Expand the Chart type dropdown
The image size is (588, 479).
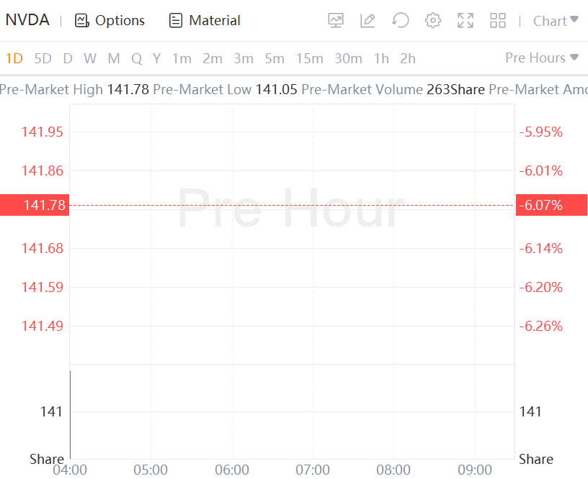(556, 21)
